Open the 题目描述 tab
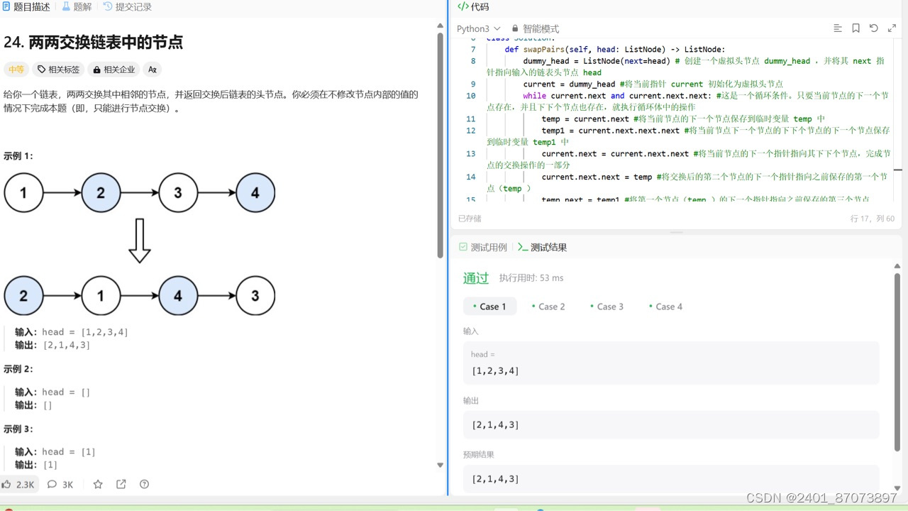The height and width of the screenshot is (511, 908). pos(26,7)
